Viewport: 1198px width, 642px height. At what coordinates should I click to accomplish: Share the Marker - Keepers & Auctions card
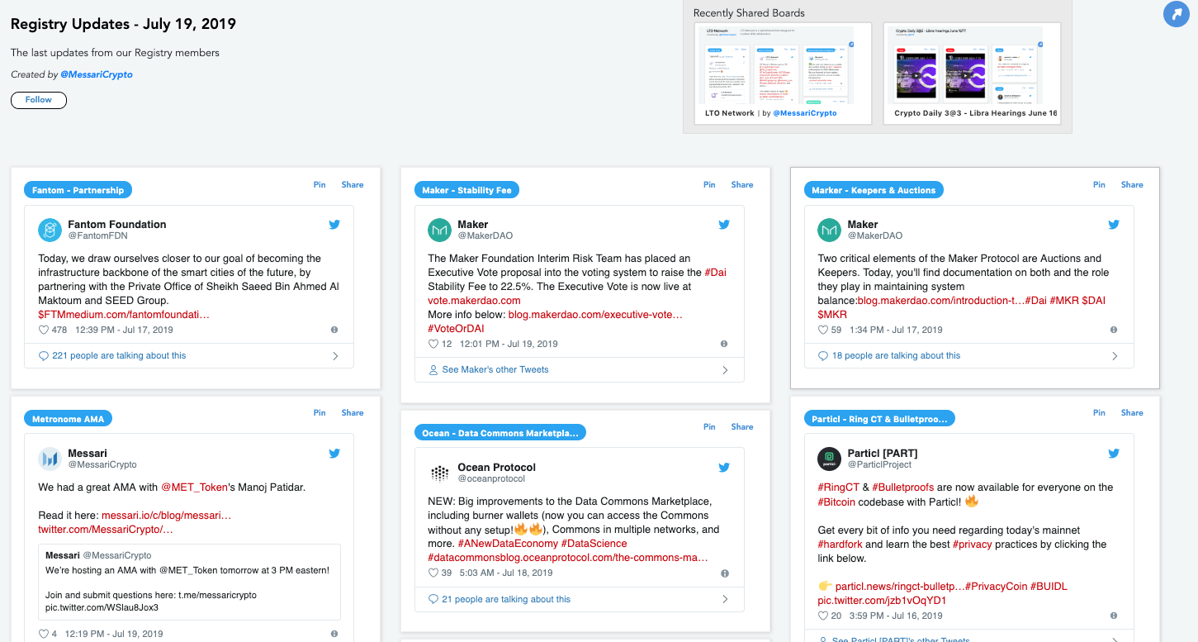[1132, 185]
